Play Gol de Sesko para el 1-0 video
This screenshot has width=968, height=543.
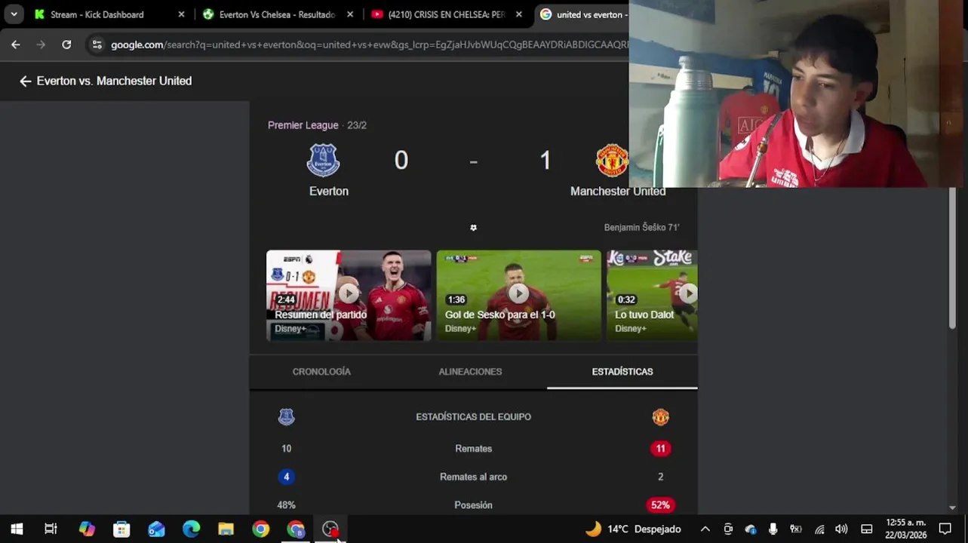coord(518,295)
